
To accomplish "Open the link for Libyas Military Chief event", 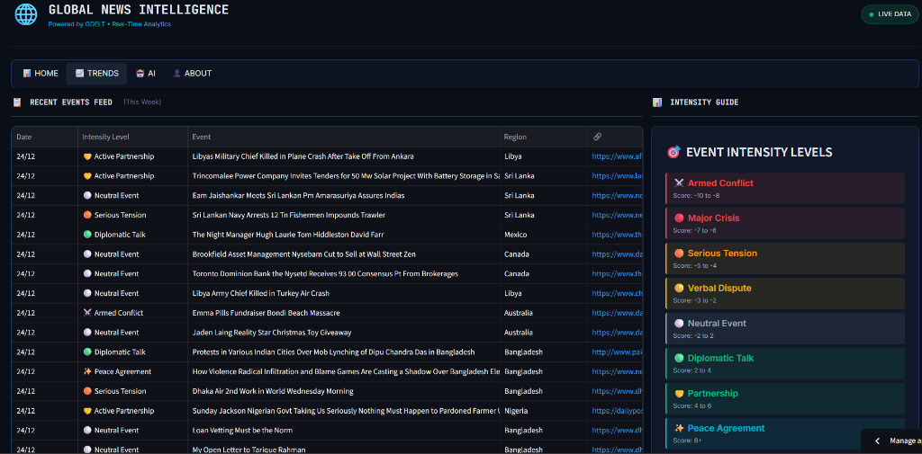I will click(617, 156).
